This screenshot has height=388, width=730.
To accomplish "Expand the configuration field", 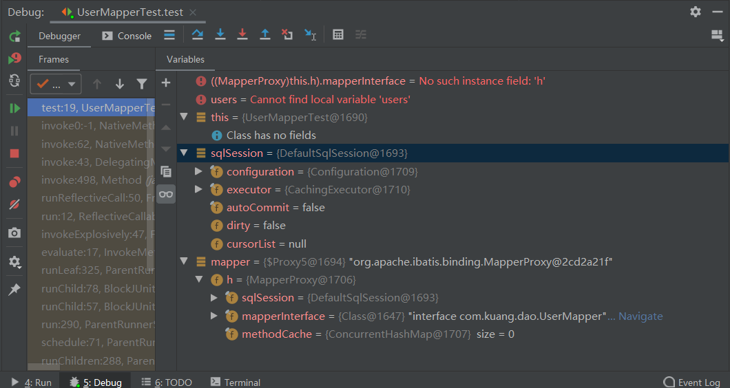I will pos(198,172).
